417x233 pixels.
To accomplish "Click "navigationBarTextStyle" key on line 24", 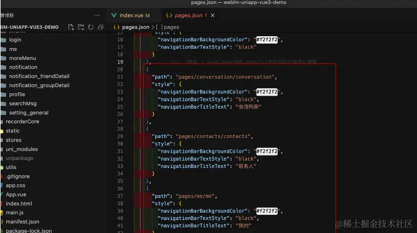I will click(194, 99).
